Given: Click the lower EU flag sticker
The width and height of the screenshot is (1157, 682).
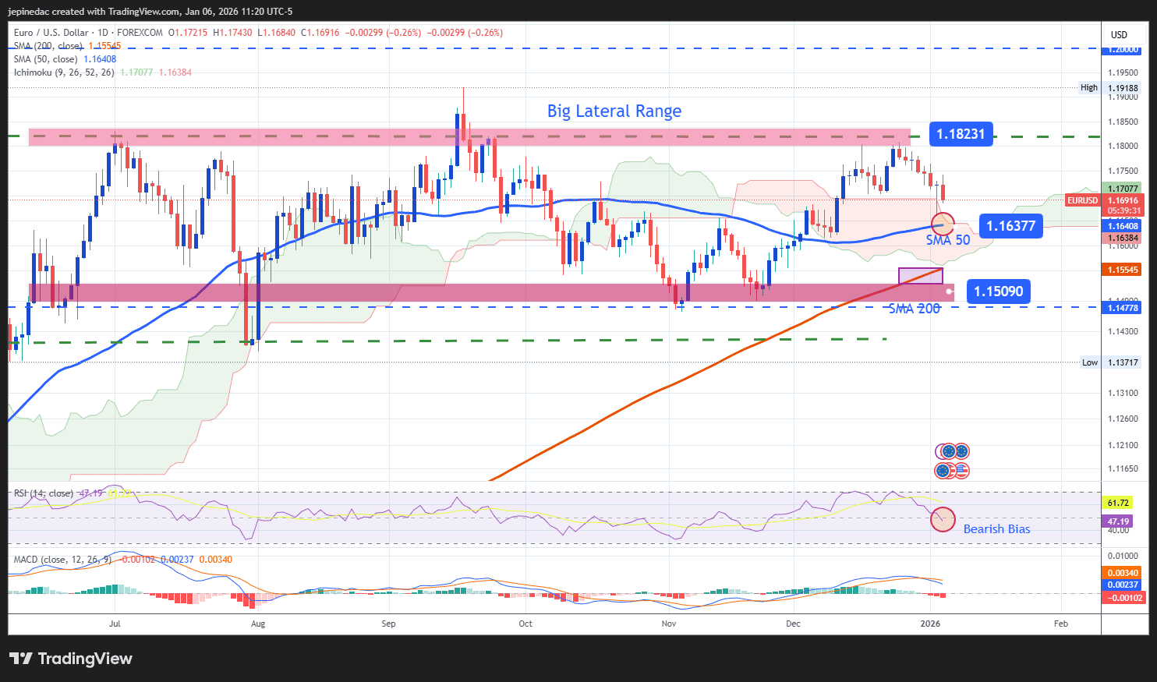Looking at the screenshot, I should [x=943, y=471].
